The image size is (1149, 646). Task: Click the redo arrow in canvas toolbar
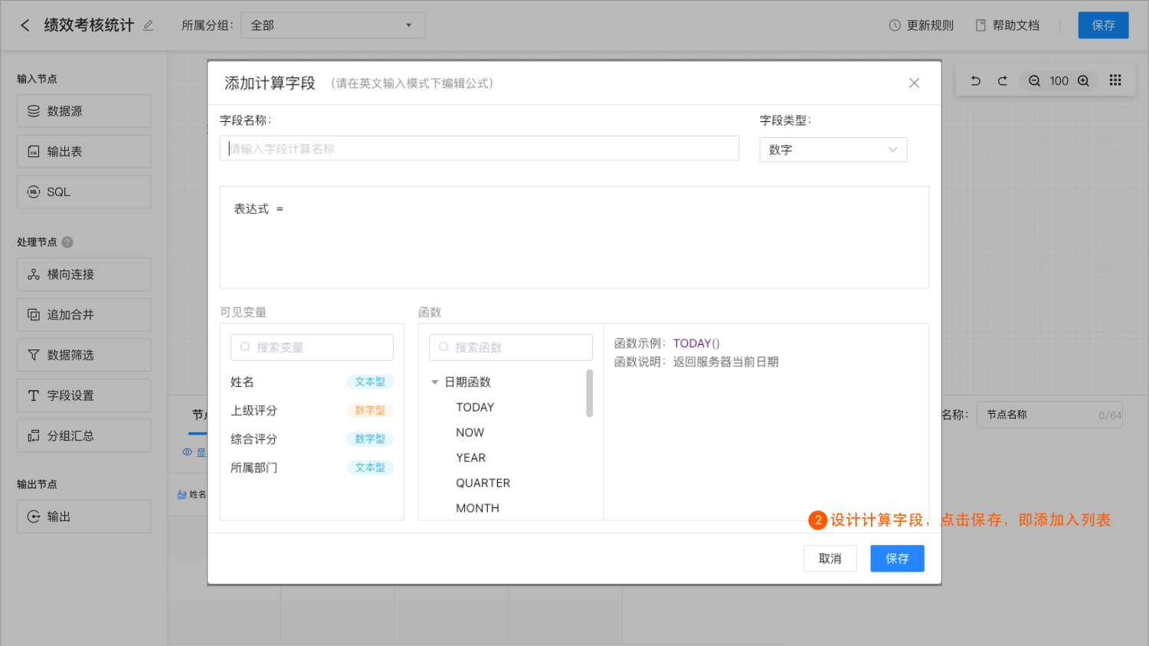click(x=1002, y=80)
